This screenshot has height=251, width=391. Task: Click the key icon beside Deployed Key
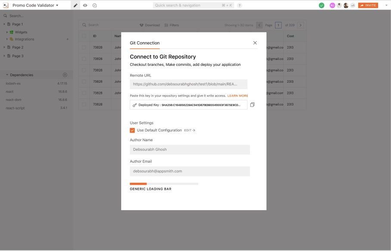tap(135, 105)
